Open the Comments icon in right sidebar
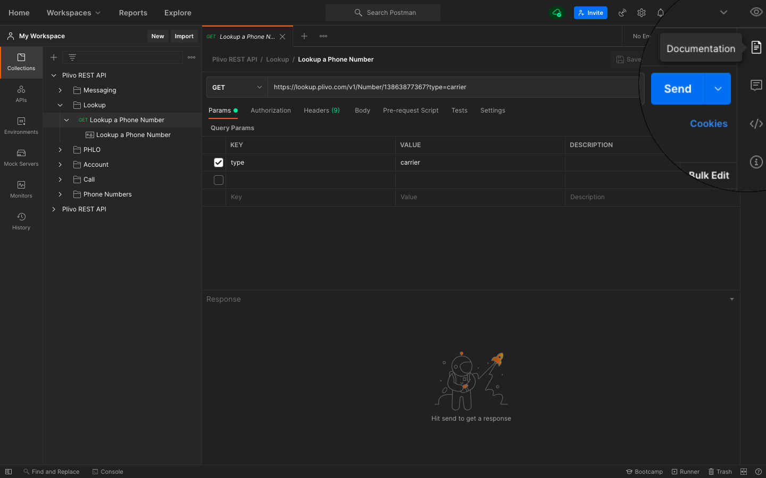 click(x=756, y=86)
